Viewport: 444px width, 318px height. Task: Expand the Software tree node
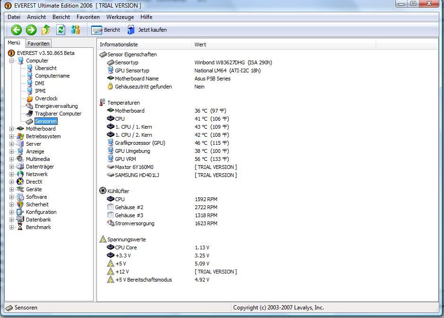point(12,197)
